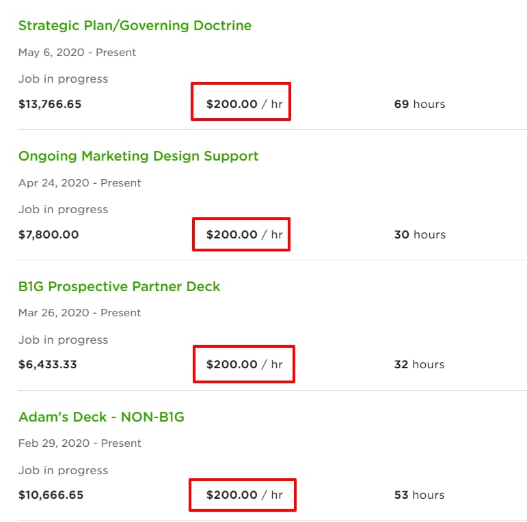Click the $6,433.33 earnings amount
This screenshot has width=527, height=522.
pyautogui.click(x=47, y=364)
